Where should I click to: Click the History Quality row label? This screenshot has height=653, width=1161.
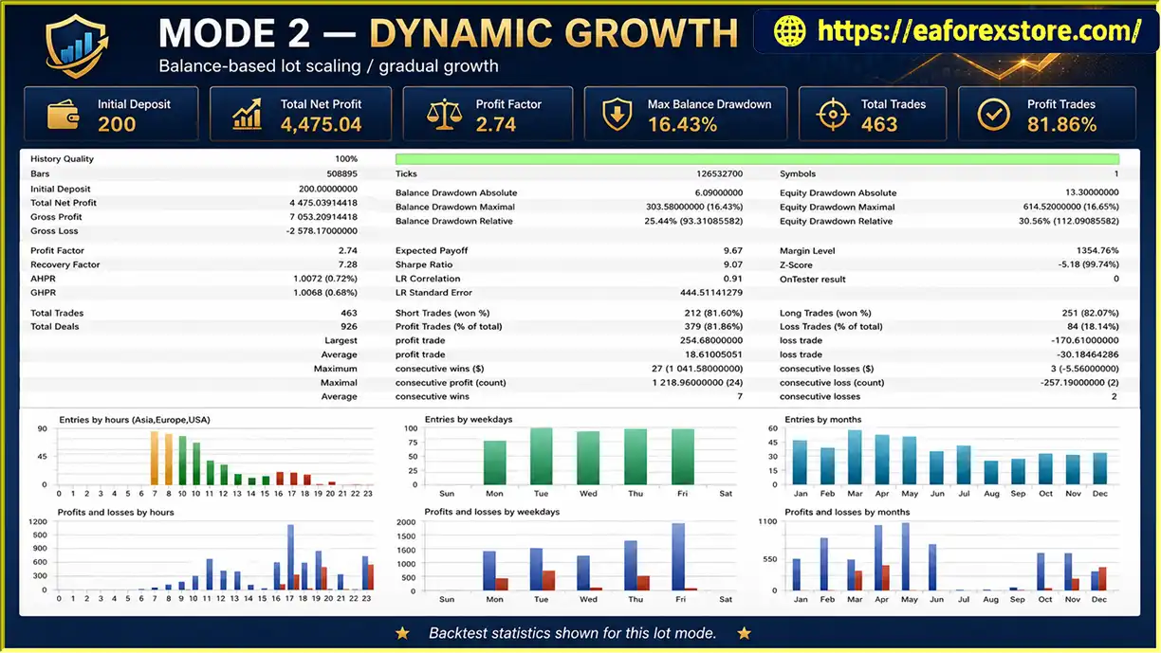(x=62, y=159)
